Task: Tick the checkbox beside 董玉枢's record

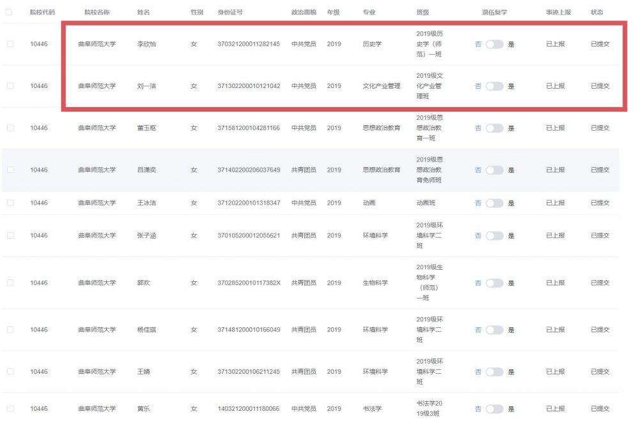Action: coord(10,128)
